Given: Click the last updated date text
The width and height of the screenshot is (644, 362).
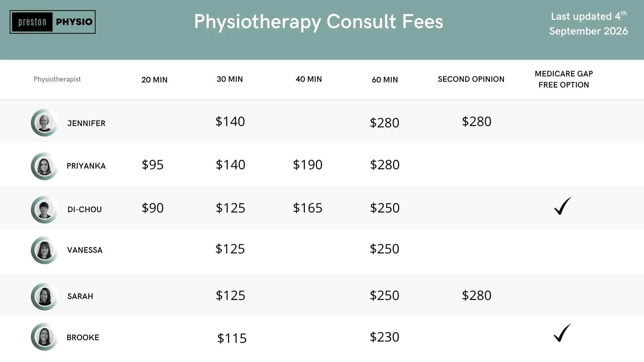Looking at the screenshot, I should click(x=589, y=23).
